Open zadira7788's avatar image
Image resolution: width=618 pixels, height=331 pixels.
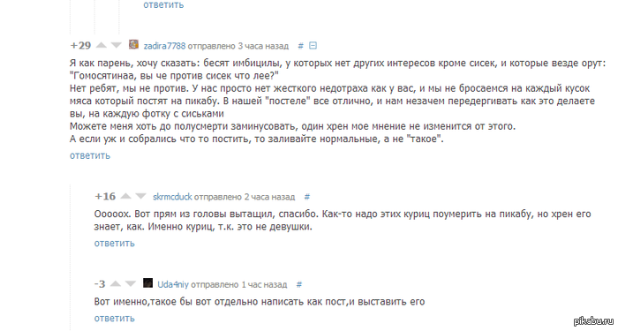coord(133,44)
